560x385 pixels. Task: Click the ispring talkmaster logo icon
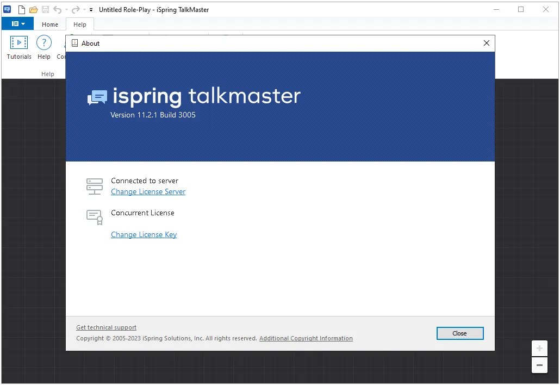point(97,97)
